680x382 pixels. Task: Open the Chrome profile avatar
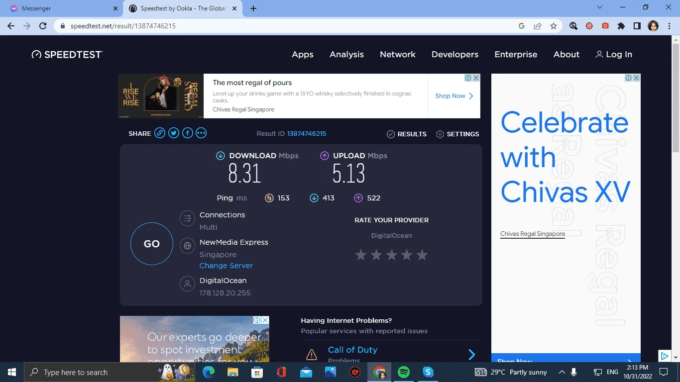point(653,26)
